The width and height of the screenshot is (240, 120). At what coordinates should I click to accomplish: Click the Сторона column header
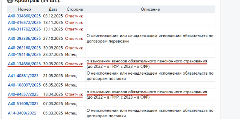coord(74,9)
